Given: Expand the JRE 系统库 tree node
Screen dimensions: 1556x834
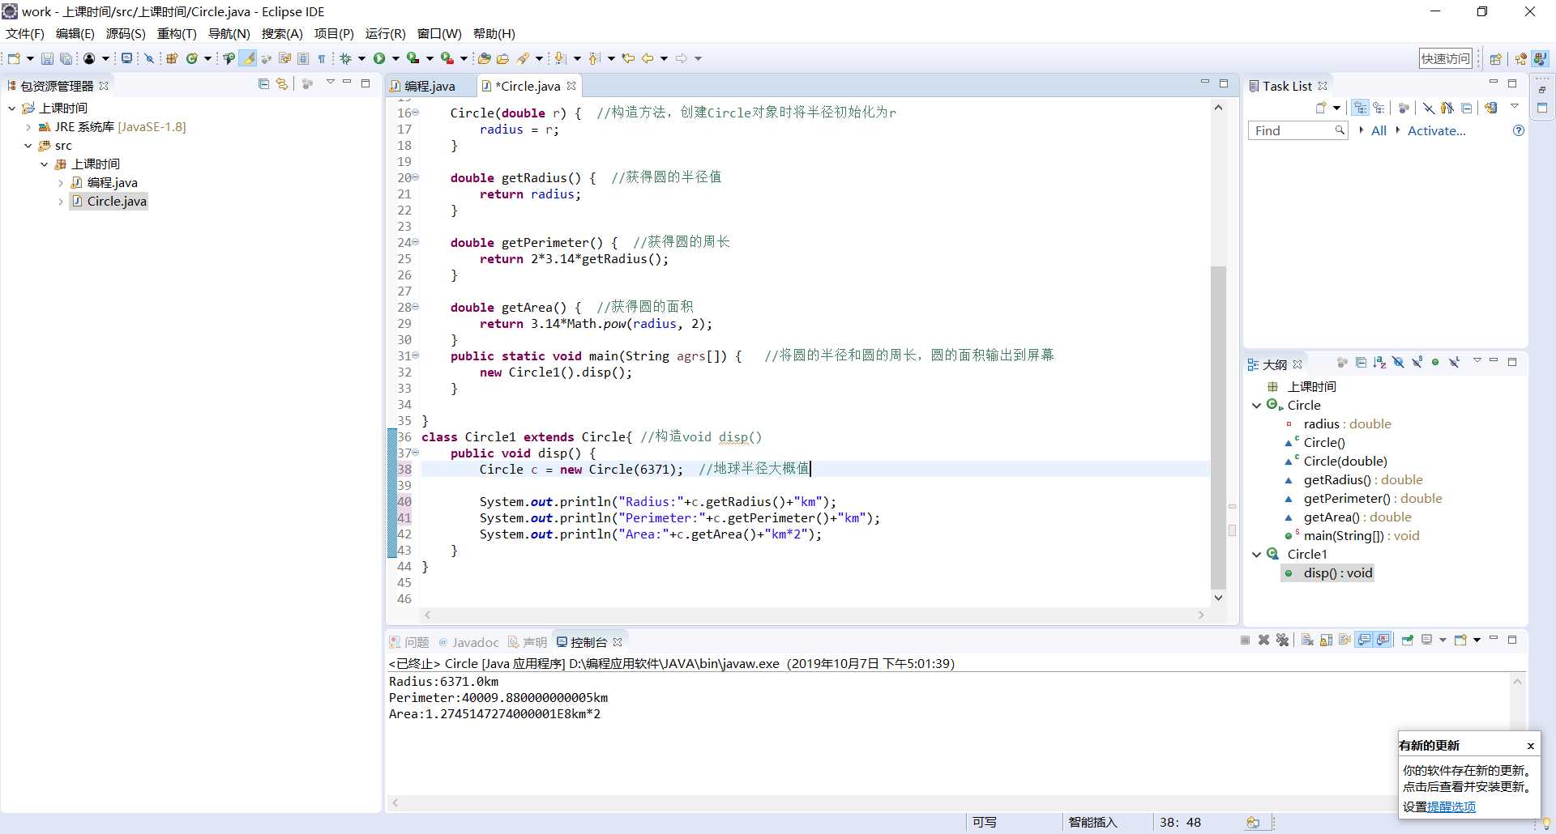Looking at the screenshot, I should tap(28, 127).
